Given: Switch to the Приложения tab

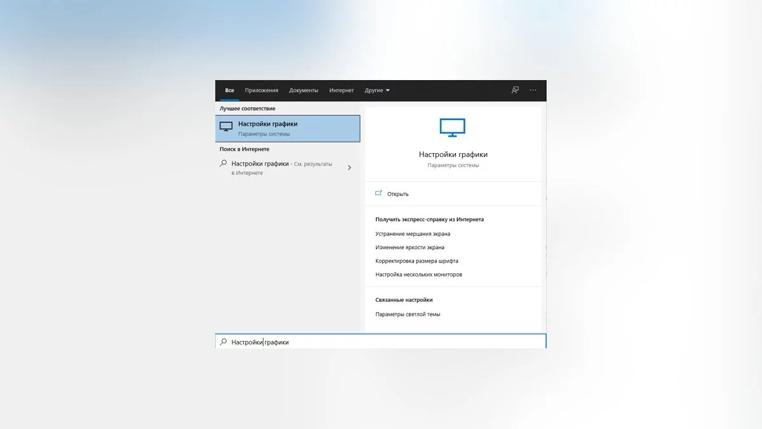Looking at the screenshot, I should pyautogui.click(x=262, y=90).
